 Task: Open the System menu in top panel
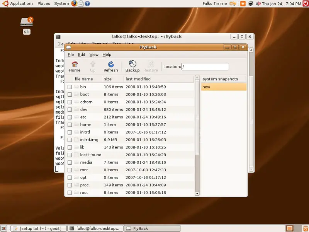click(61, 3)
